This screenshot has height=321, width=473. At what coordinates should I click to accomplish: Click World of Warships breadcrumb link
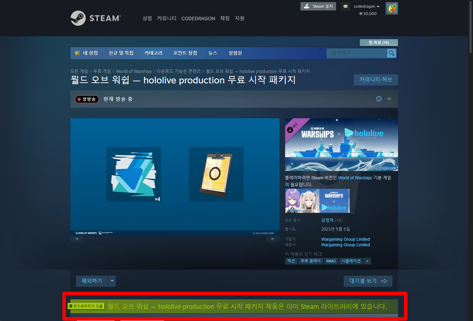134,71
